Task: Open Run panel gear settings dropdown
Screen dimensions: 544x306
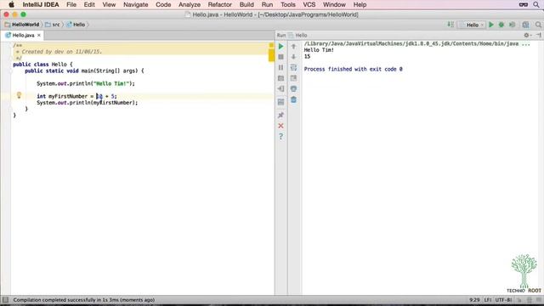Action: pos(527,35)
